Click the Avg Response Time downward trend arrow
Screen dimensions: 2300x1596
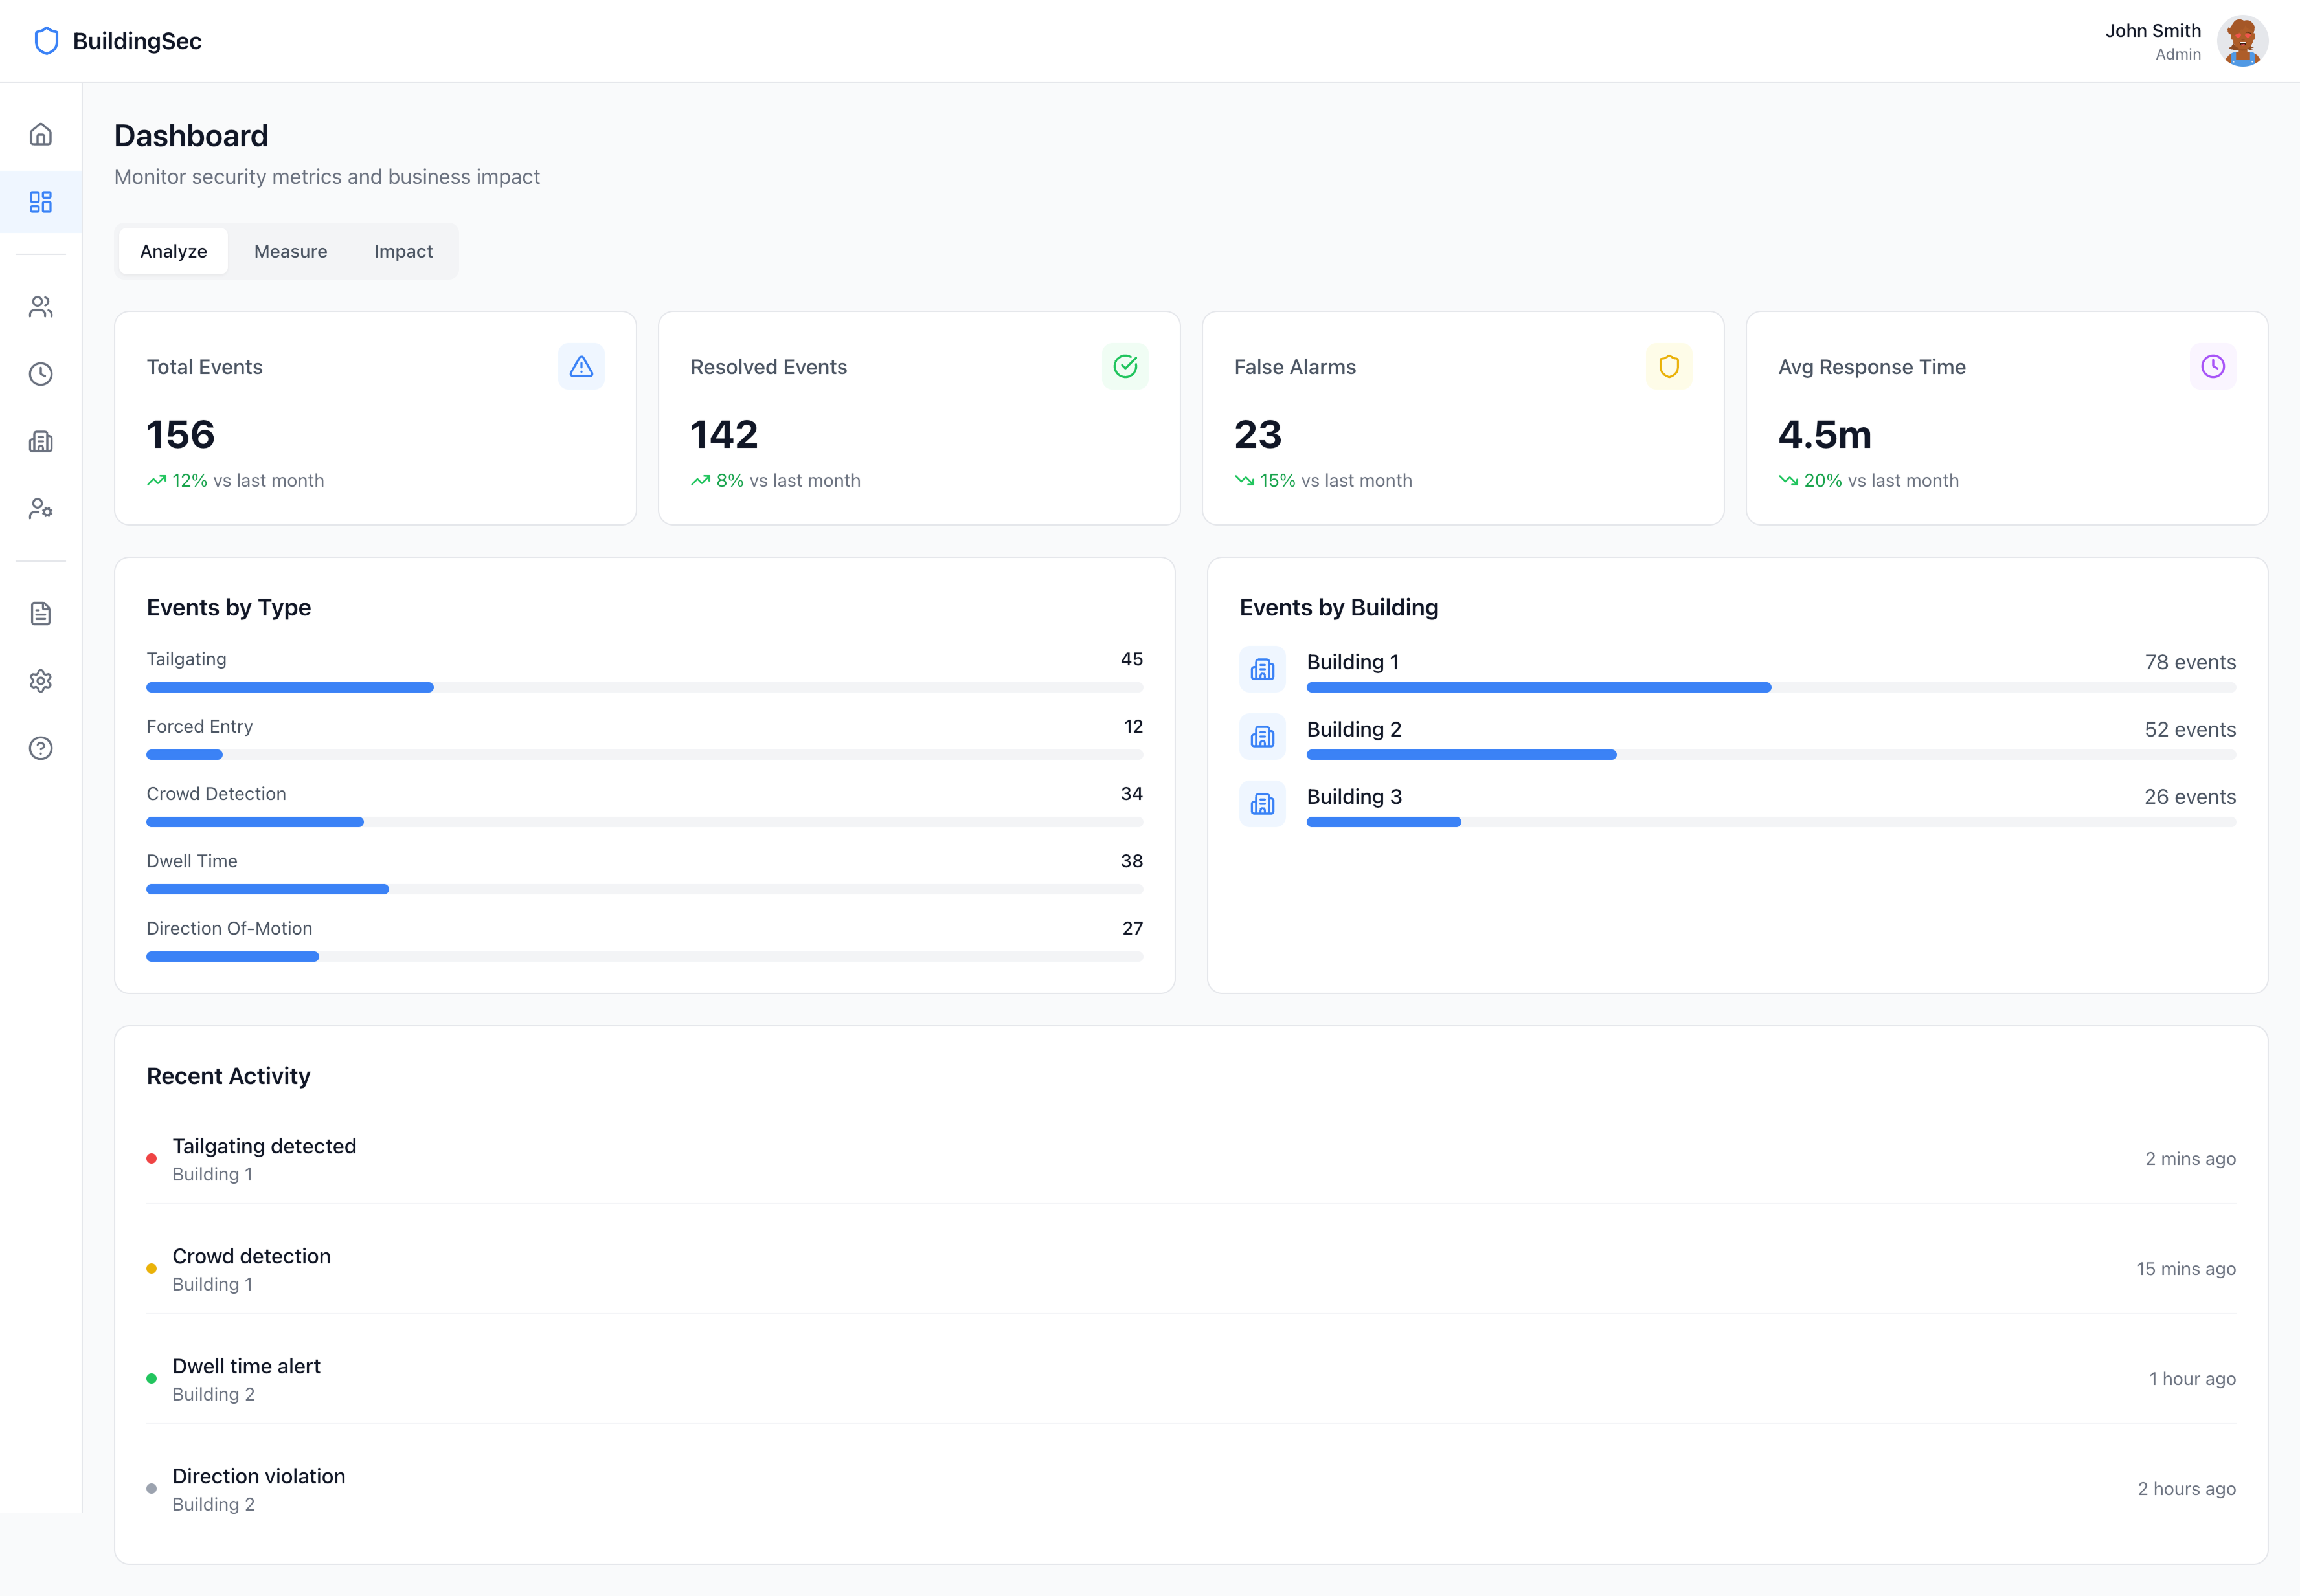coord(1788,481)
